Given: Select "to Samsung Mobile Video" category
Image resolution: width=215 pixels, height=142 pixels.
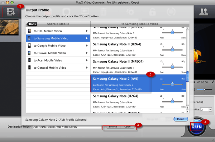Looking at the screenshot, I should (x=58, y=38).
